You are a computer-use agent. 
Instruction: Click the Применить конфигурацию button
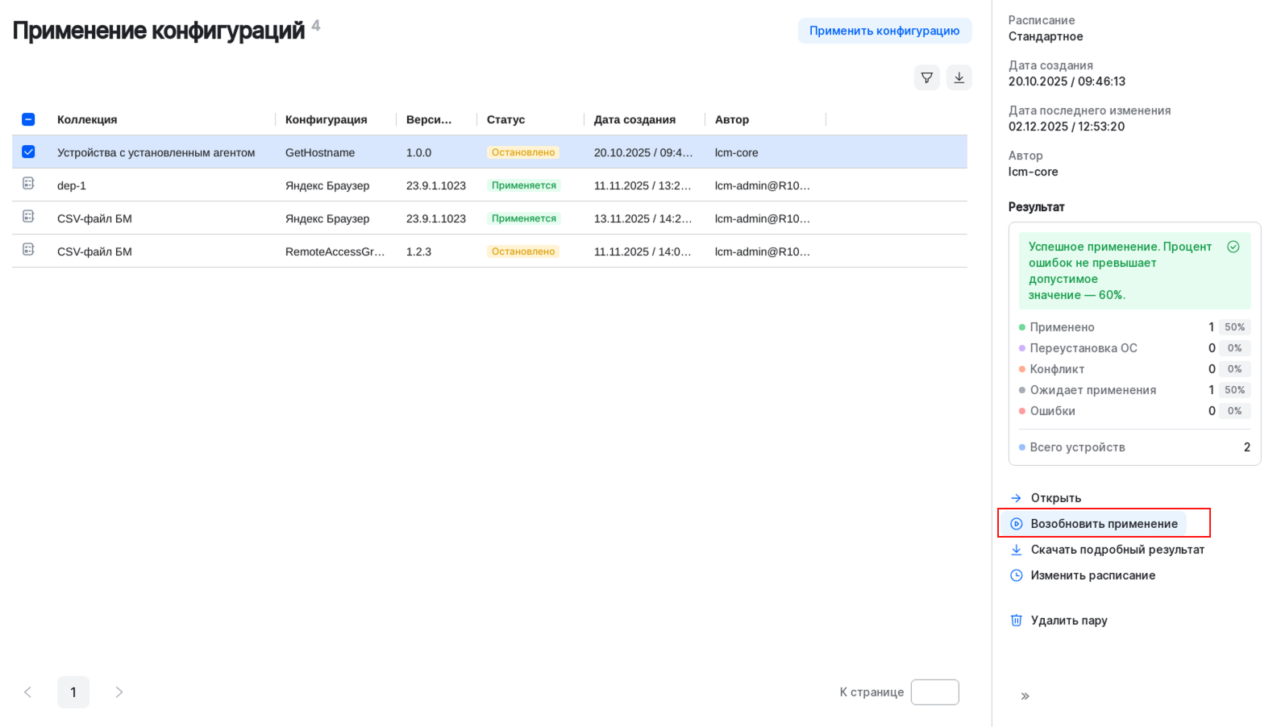[x=884, y=31]
